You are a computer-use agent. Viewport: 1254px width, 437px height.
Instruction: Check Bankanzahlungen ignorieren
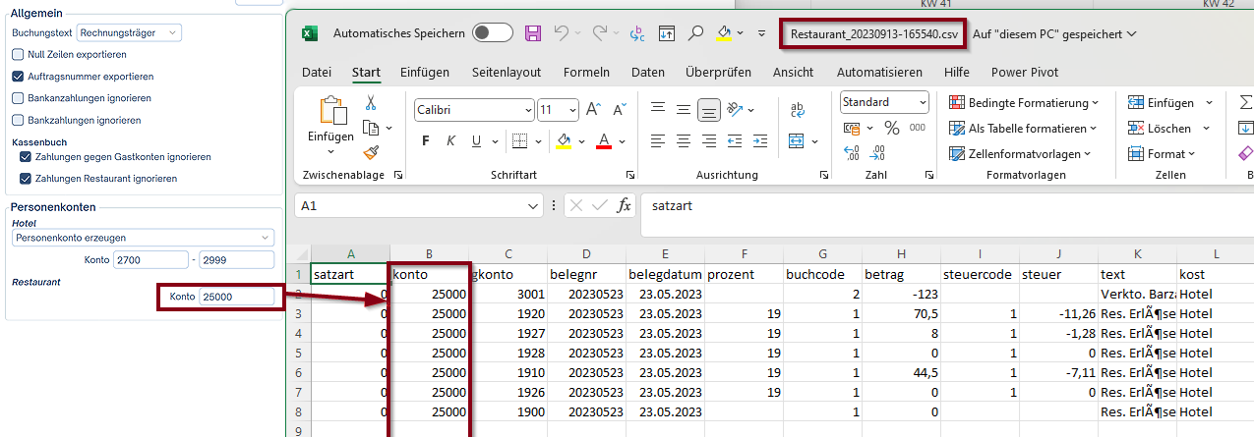pyautogui.click(x=18, y=98)
